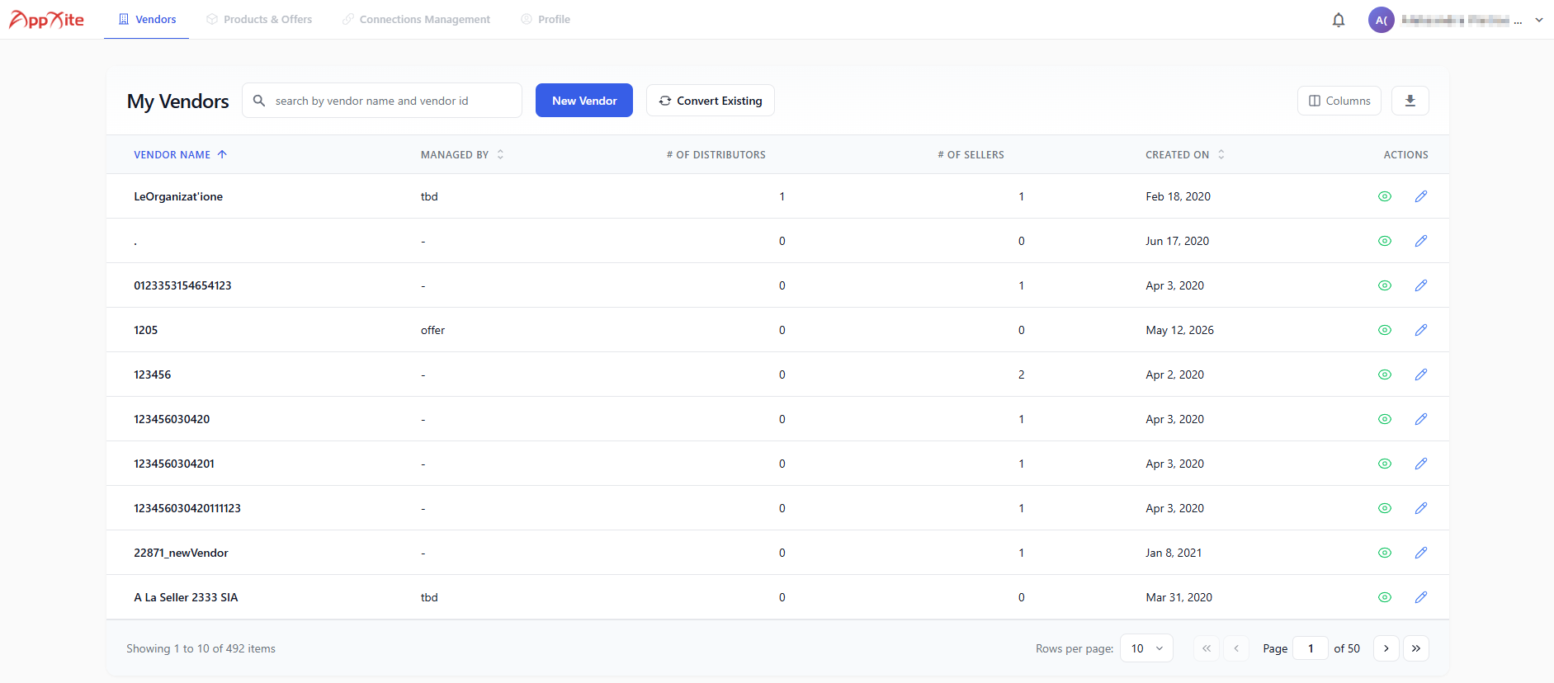Jump to the first page
The image size is (1554, 683).
pos(1207,648)
